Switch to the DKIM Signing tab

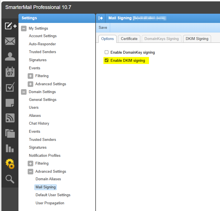click(197, 39)
